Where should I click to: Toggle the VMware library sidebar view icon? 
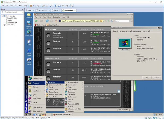pos(56,6)
